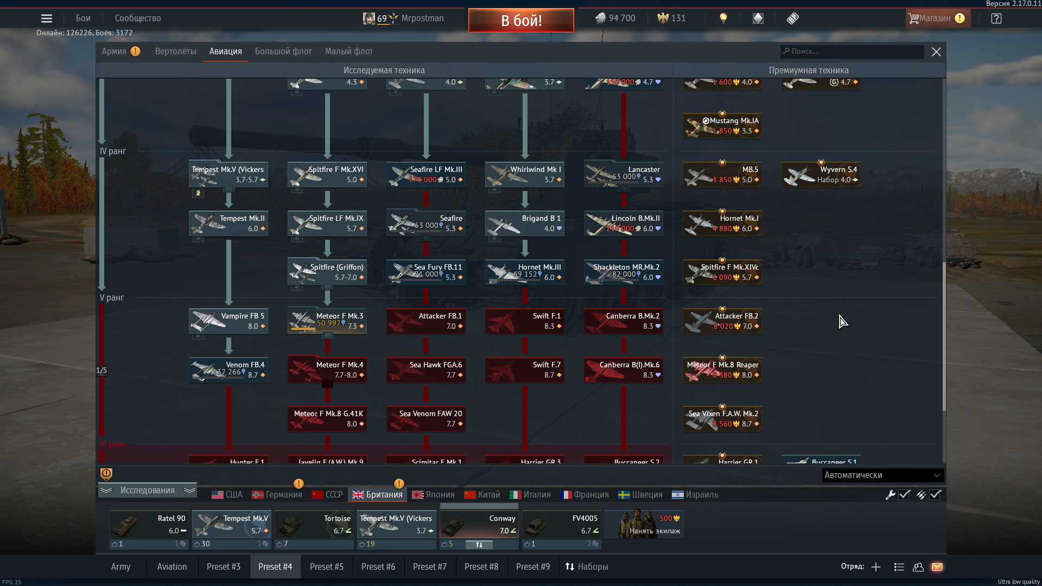Select Vampire FB 5 aircraft card
Screen dimensions: 1042x586
(228, 321)
